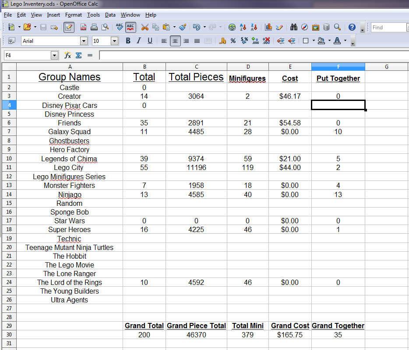Open the Sum function
This screenshot has width=409, height=350.
pos(78,55)
